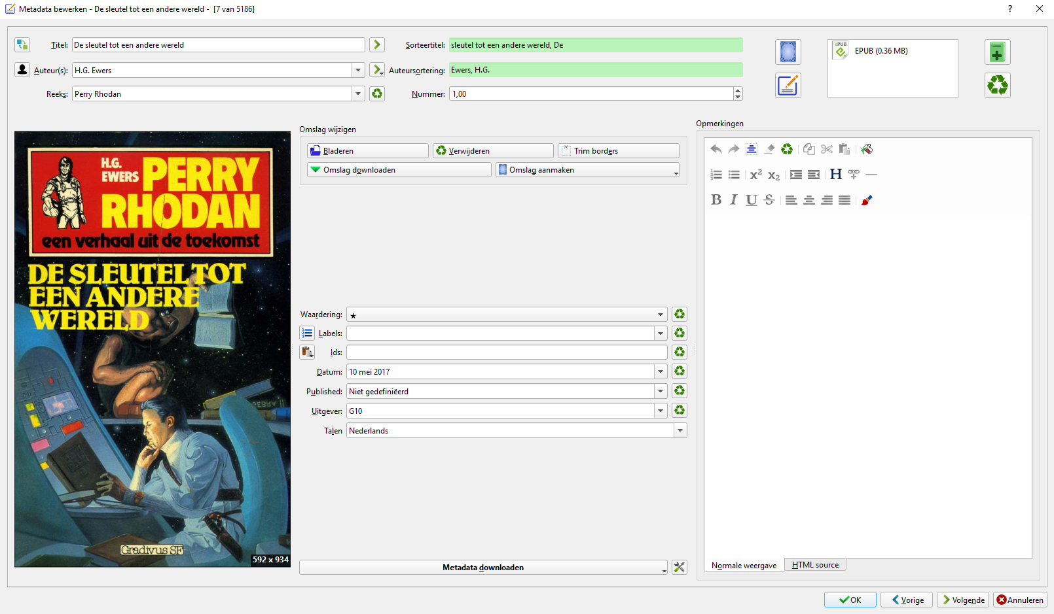Open the Datum calendar dropdown
This screenshot has height=614, width=1054.
click(x=661, y=371)
